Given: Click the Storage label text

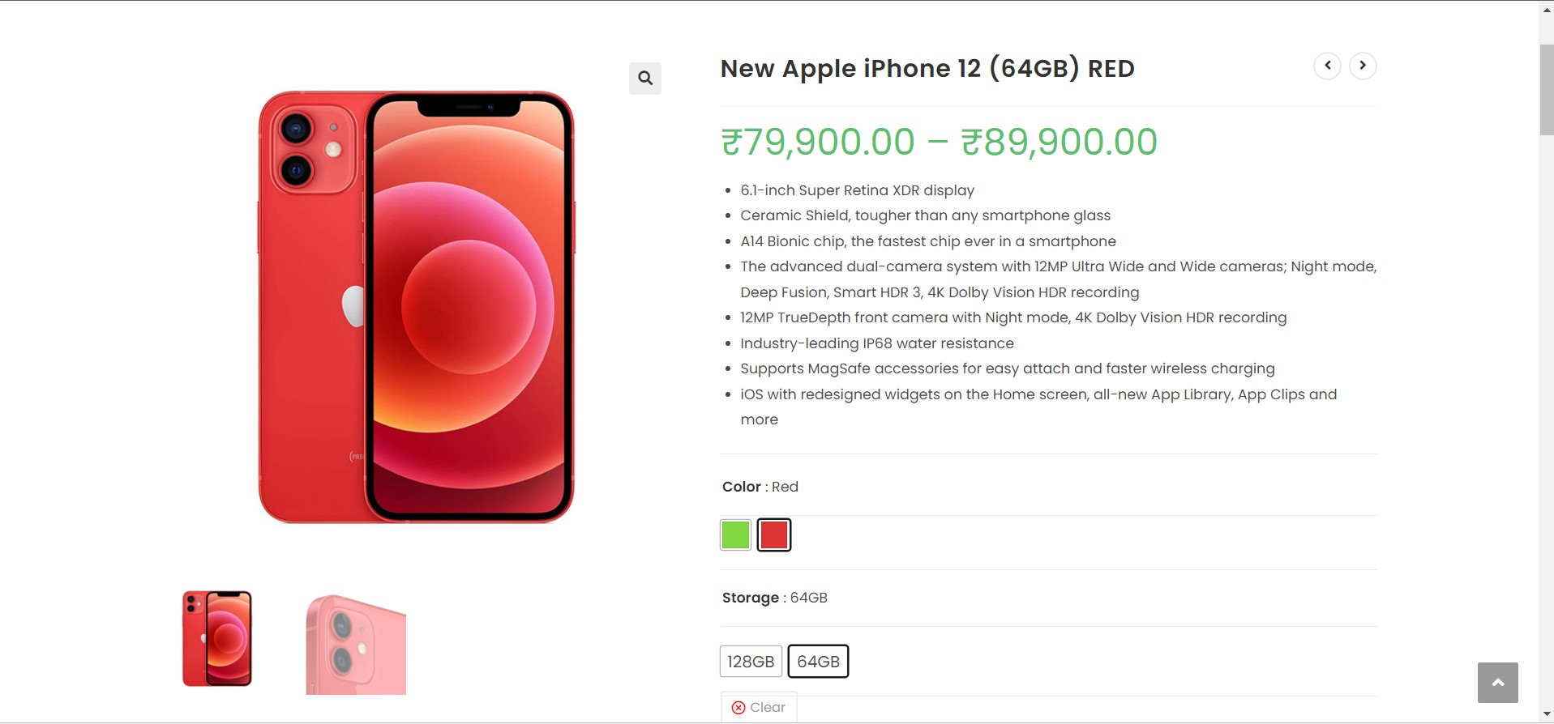Looking at the screenshot, I should (751, 598).
